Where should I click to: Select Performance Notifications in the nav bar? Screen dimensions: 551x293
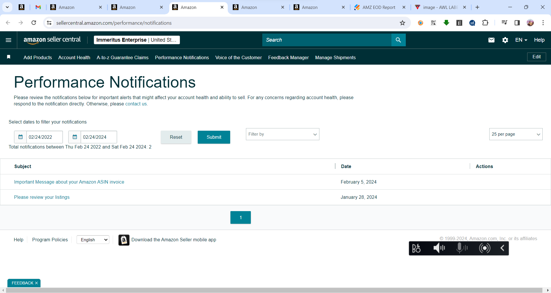pyautogui.click(x=182, y=57)
